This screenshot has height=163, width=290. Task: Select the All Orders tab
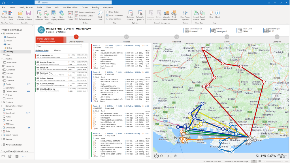(57, 50)
